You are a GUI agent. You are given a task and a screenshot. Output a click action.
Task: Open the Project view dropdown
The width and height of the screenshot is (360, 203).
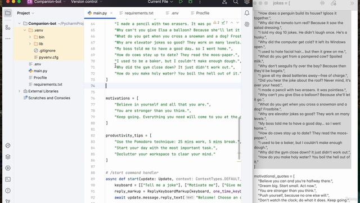point(25,13)
